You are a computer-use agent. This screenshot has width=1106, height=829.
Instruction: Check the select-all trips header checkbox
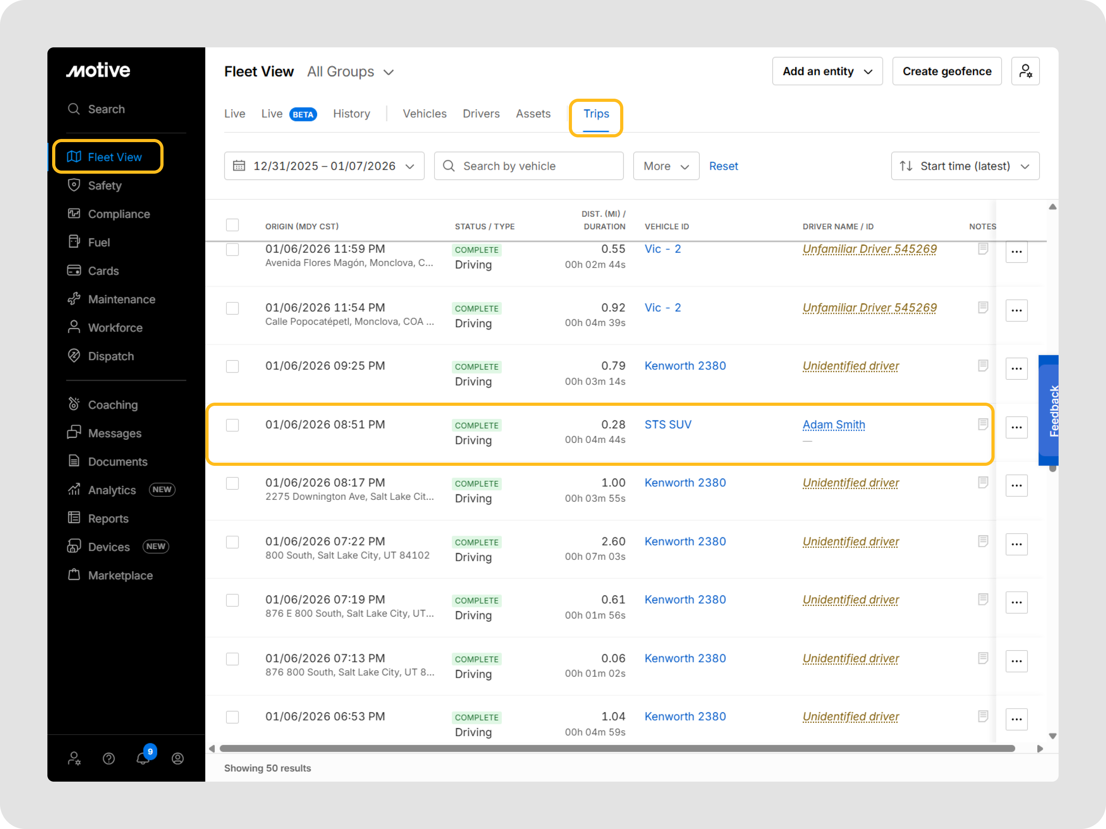pyautogui.click(x=232, y=225)
